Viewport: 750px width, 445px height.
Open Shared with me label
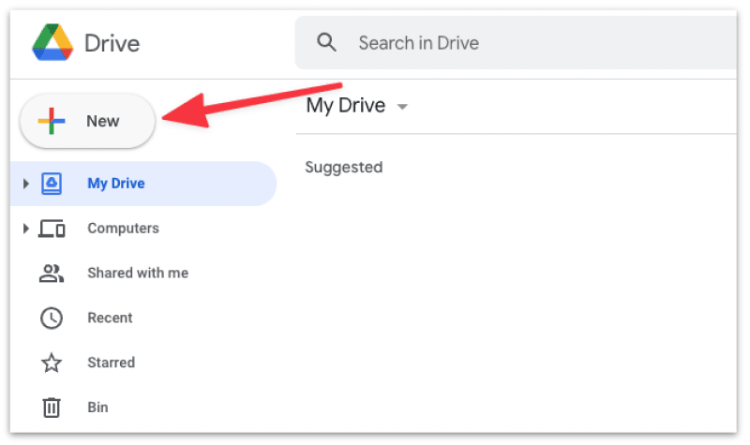[138, 273]
